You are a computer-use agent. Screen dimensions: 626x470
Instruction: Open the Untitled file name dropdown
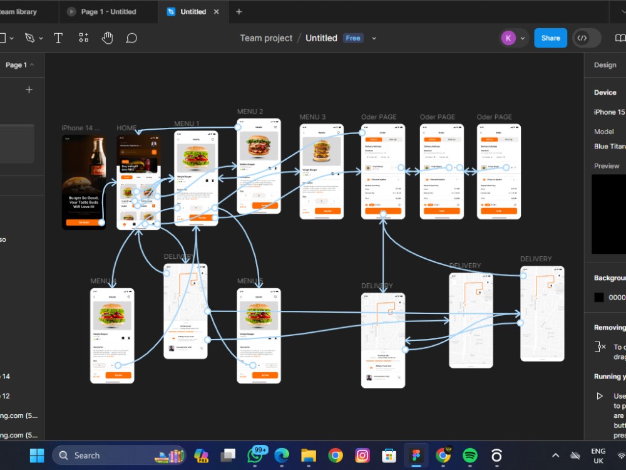click(x=374, y=38)
